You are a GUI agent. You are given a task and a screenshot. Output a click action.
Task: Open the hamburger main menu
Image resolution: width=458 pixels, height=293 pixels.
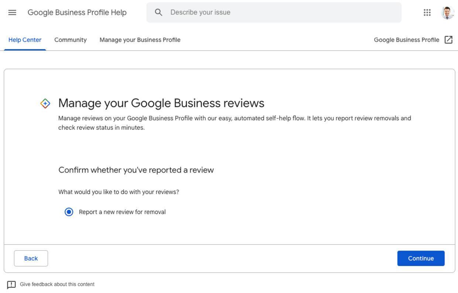tap(12, 13)
